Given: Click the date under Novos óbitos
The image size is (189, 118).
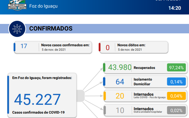Looking at the screenshot, I should (x=130, y=50).
